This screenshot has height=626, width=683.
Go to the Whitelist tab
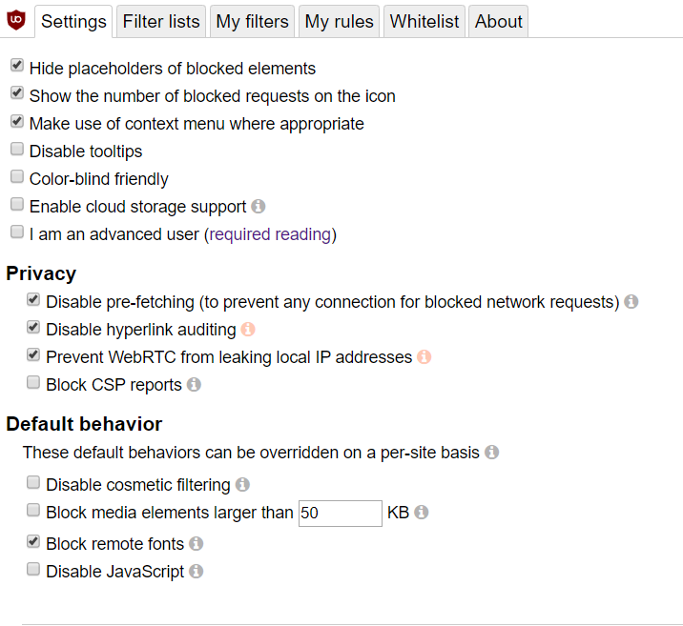424,21
